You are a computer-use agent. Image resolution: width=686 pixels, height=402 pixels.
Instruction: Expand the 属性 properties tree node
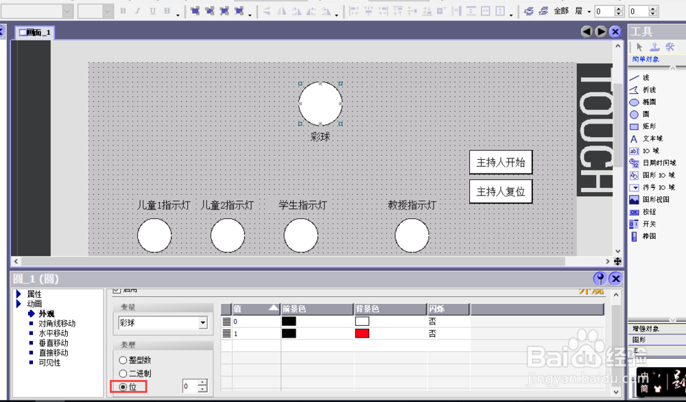19,294
